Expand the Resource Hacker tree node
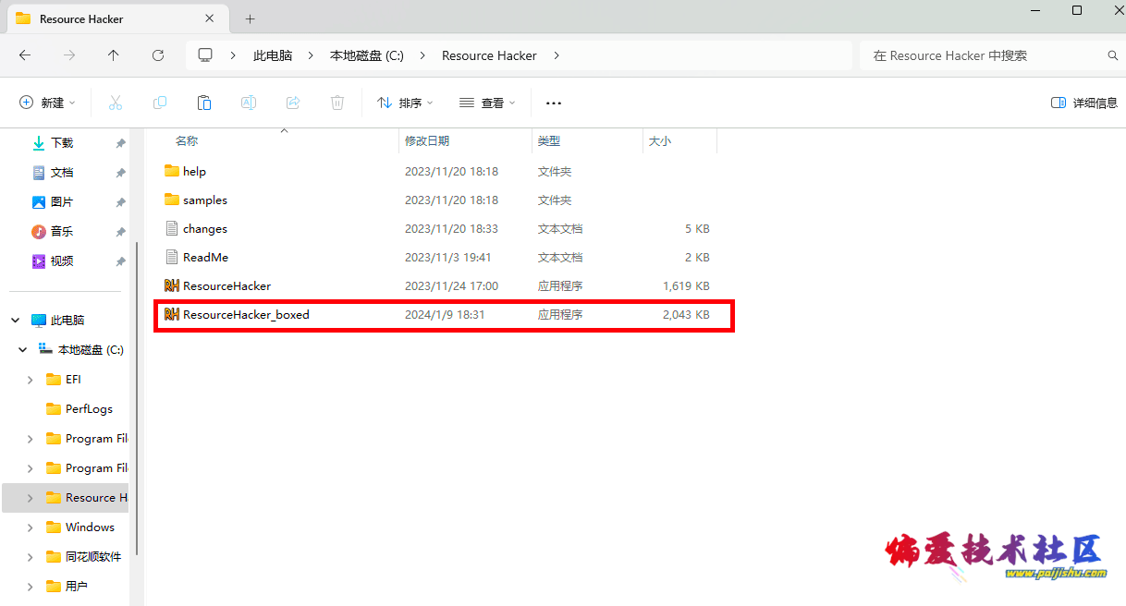1126x606 pixels. [31, 498]
